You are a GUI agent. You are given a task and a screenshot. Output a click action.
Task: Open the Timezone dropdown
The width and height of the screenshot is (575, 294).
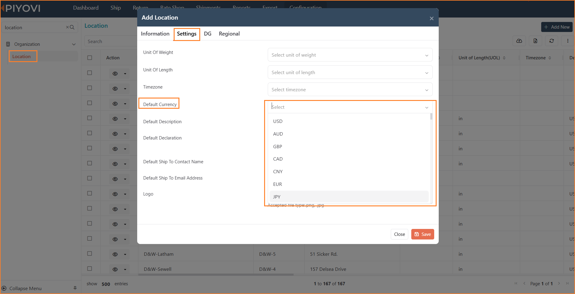[350, 89]
